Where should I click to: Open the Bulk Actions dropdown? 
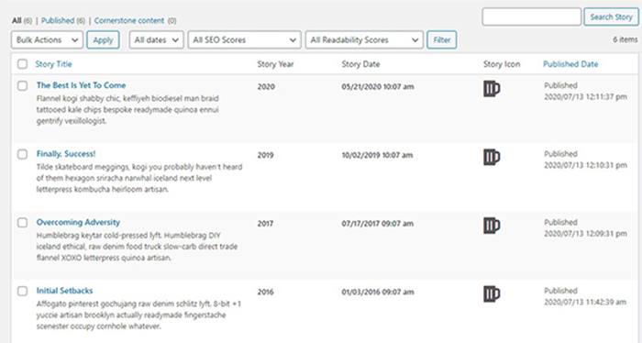[47, 39]
